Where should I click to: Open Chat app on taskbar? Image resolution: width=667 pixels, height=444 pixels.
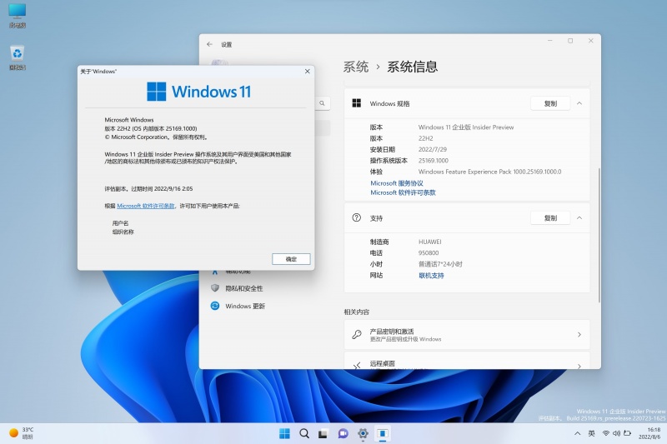(x=343, y=433)
